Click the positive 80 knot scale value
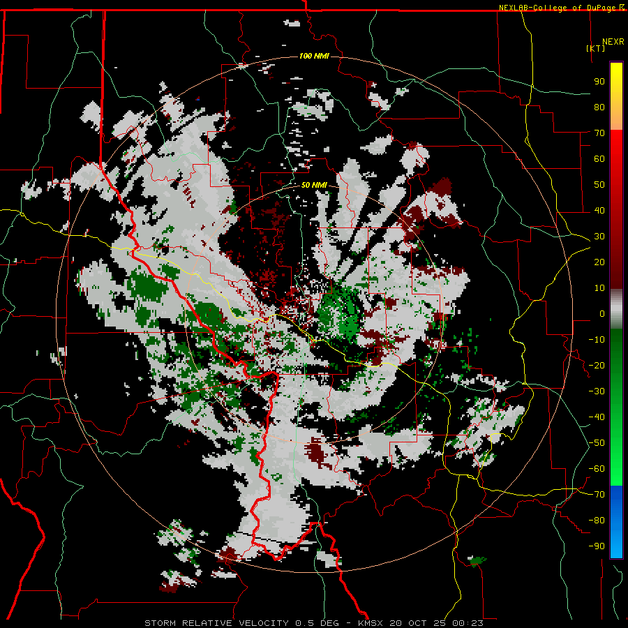628x628 pixels. tap(599, 107)
